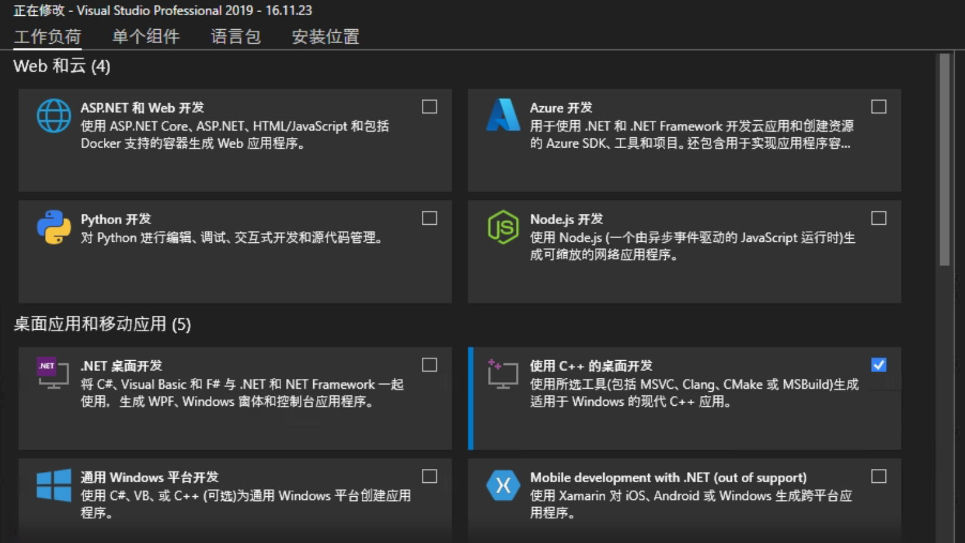Viewport: 965px width, 543px height.
Task: Click the Python workload description text
Action: click(x=234, y=237)
